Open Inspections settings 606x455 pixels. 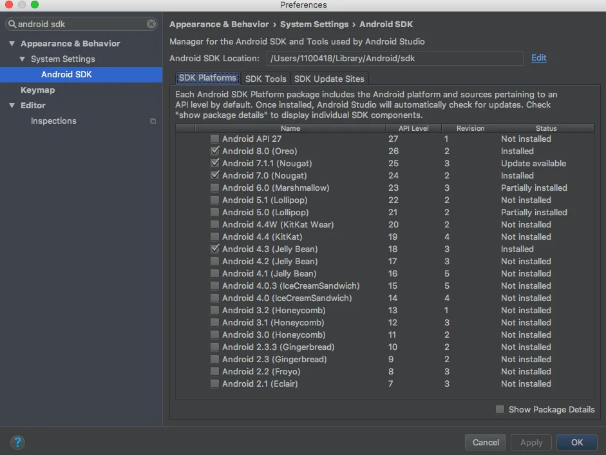(x=53, y=121)
